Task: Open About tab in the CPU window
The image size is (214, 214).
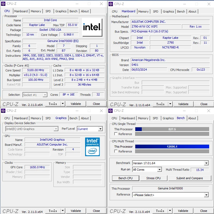Action: [x=85, y=11]
